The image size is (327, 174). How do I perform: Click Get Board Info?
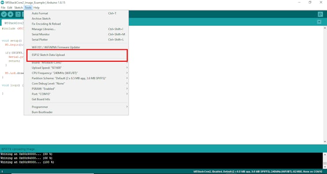(76, 99)
